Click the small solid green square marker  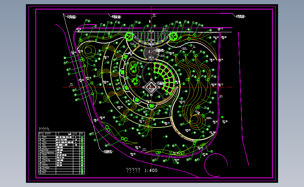coord(222,117)
